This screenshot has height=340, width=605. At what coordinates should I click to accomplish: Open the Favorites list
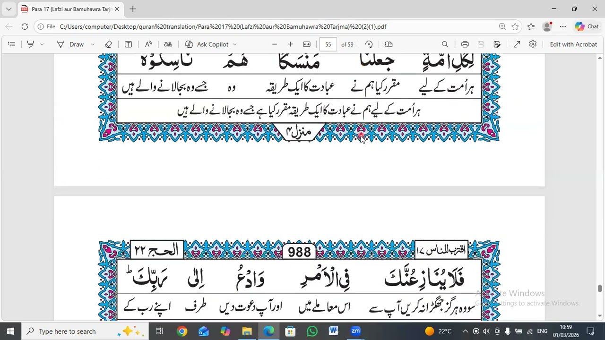(x=531, y=27)
